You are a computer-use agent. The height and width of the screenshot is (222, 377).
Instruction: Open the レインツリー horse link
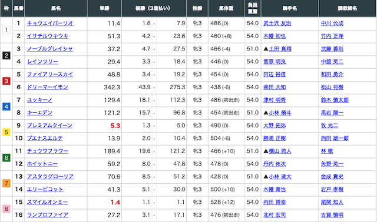(42, 62)
